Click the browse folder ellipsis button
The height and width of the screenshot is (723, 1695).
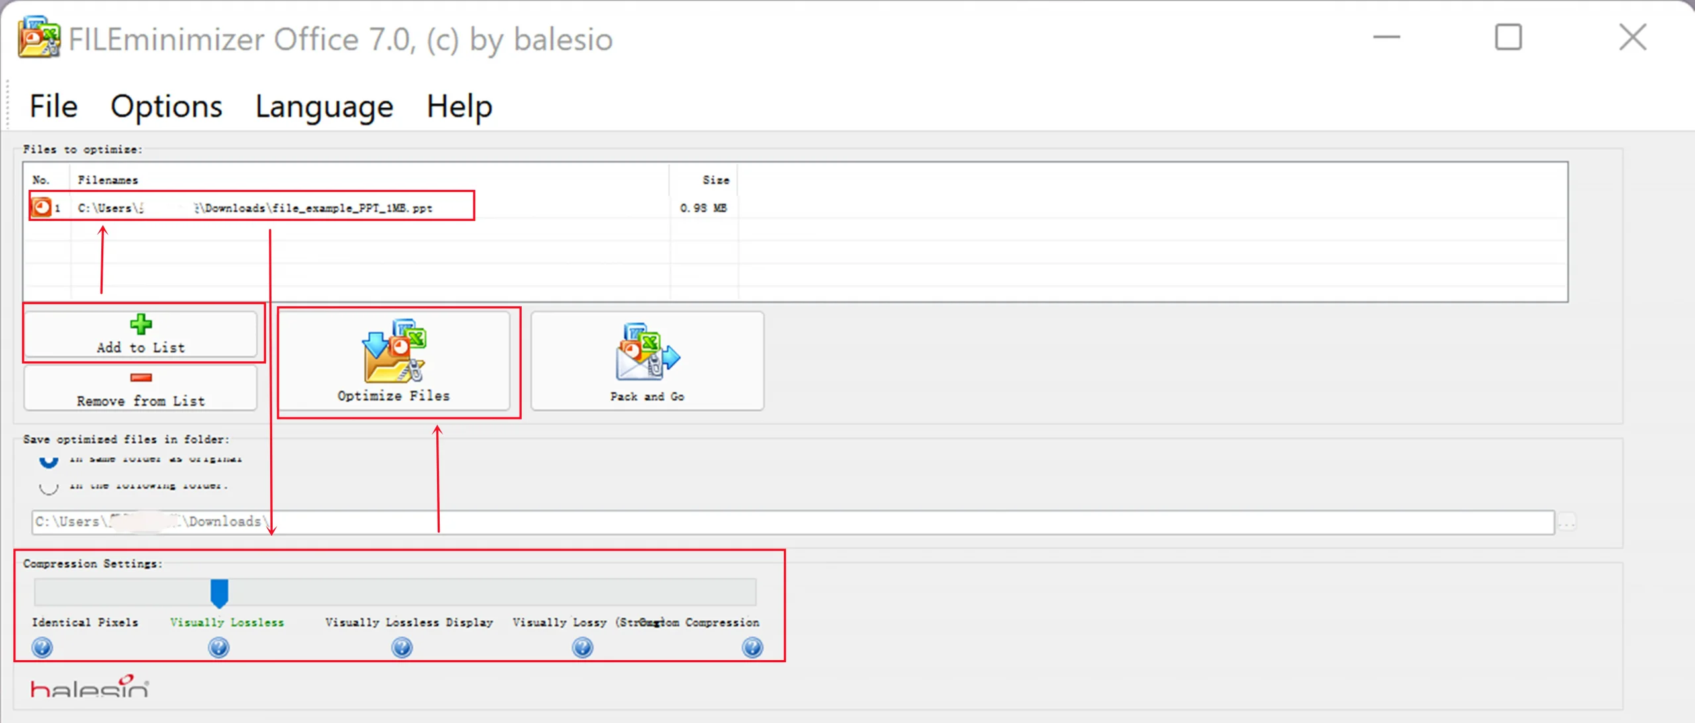tap(1567, 523)
